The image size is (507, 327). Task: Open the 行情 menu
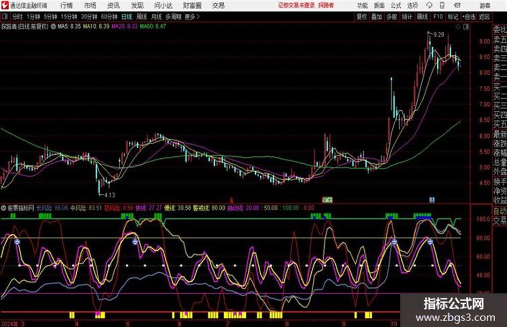(x=67, y=5)
